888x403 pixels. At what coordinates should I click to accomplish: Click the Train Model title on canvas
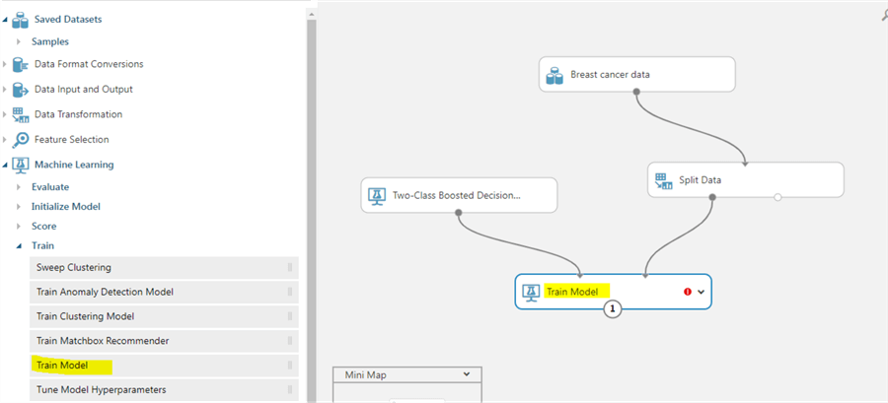572,293
